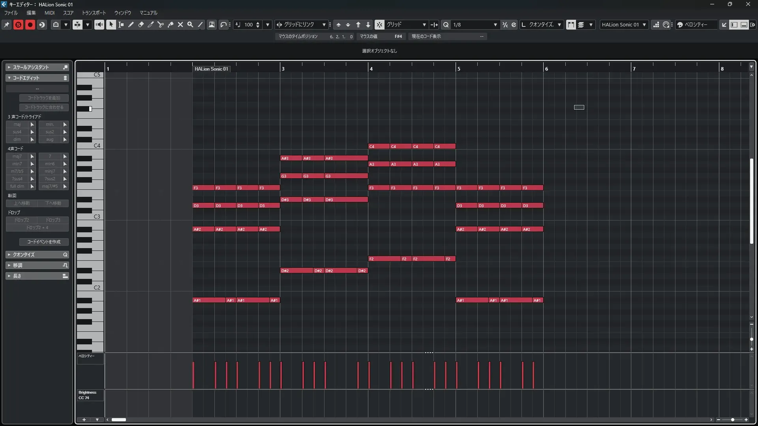The height and width of the screenshot is (426, 758).
Task: Toggle the Solo editor button
Action: point(18,24)
